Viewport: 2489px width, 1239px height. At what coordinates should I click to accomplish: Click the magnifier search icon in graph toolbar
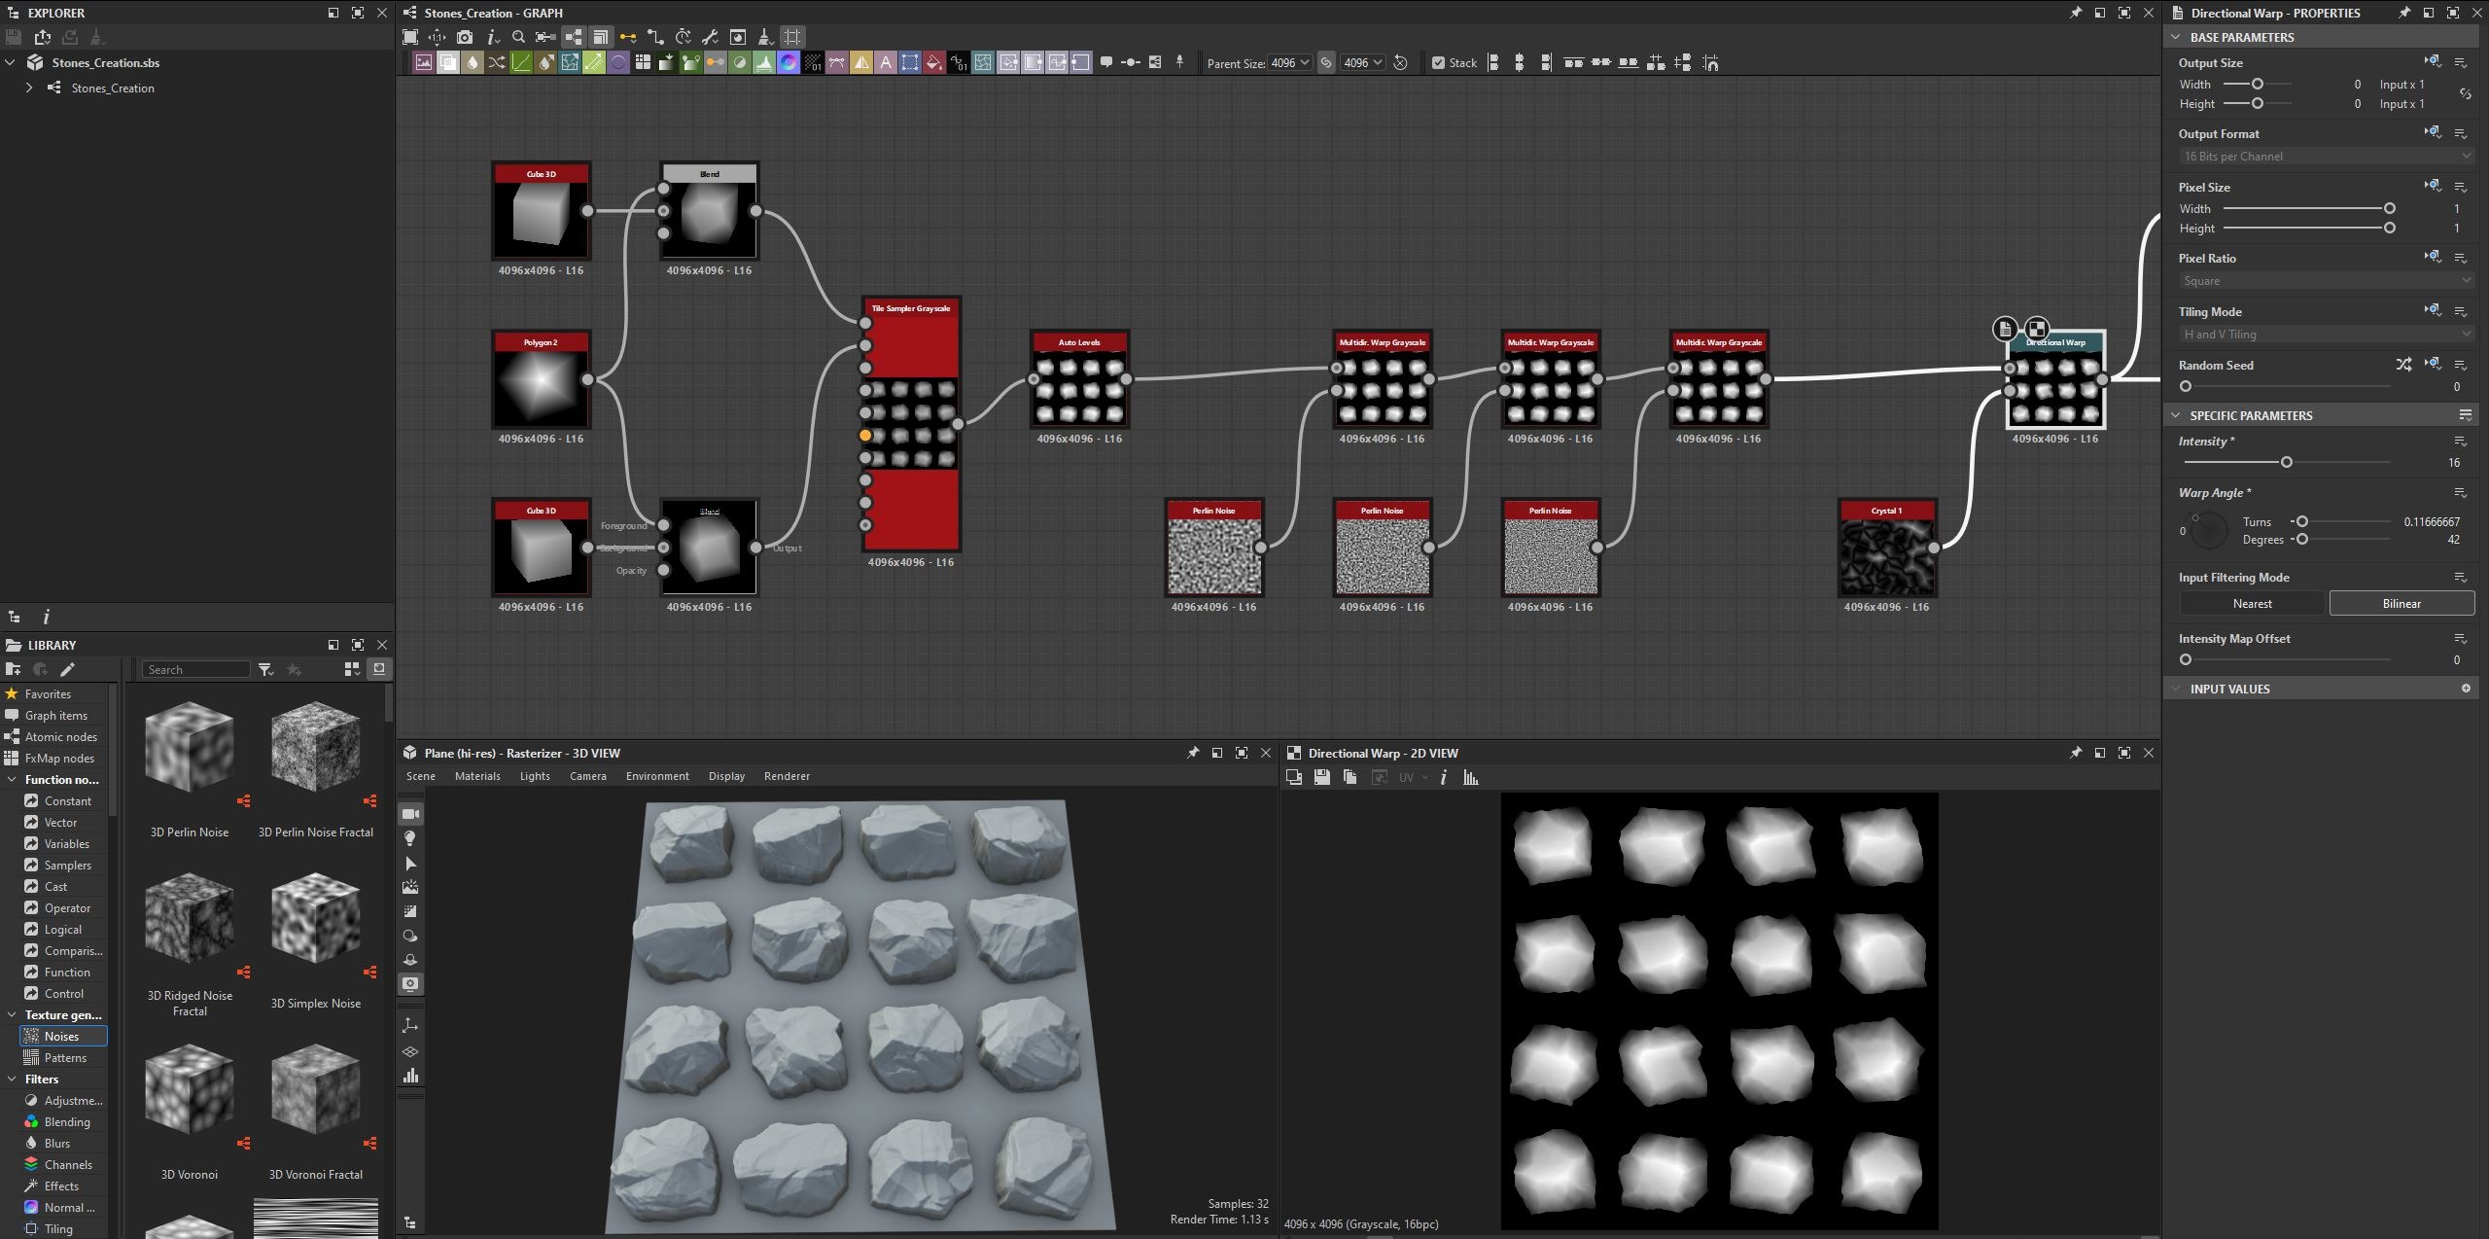(x=518, y=37)
